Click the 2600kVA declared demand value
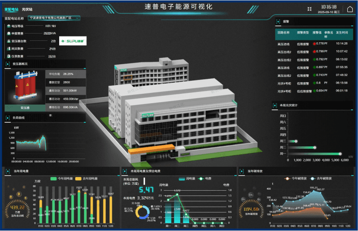Screen dimensions: 358x231 click(x=49, y=34)
